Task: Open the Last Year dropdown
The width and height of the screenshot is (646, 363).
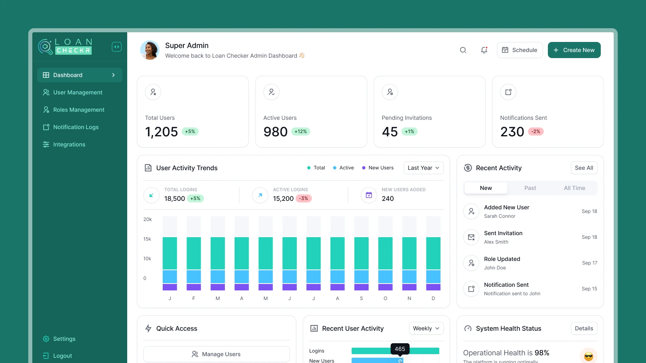Action: pos(424,168)
